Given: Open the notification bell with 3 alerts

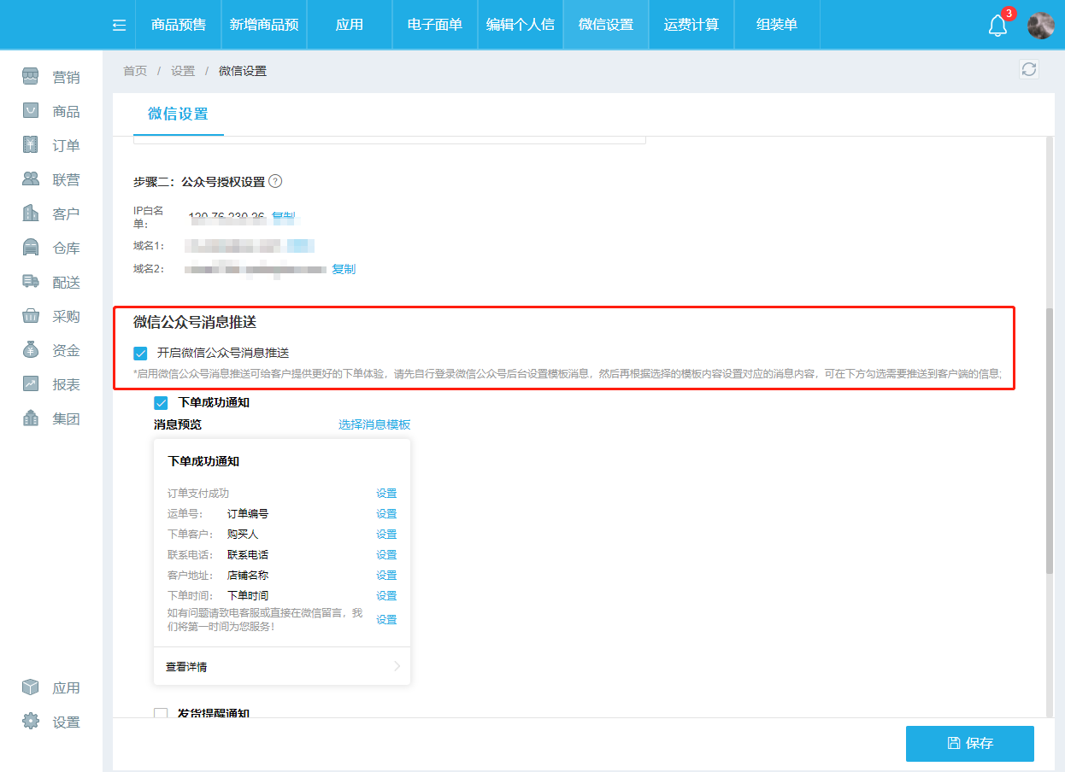Looking at the screenshot, I should [997, 26].
